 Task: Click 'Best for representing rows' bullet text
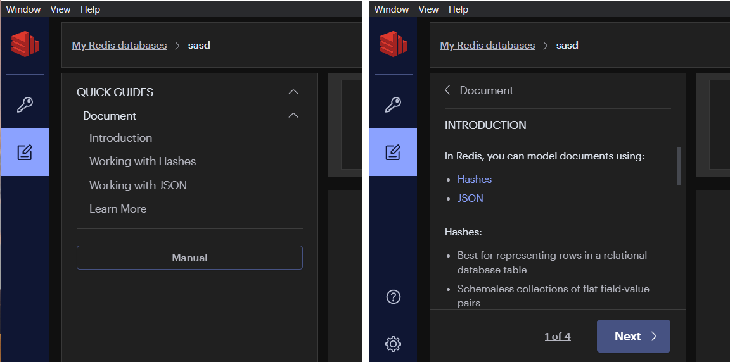click(x=552, y=262)
